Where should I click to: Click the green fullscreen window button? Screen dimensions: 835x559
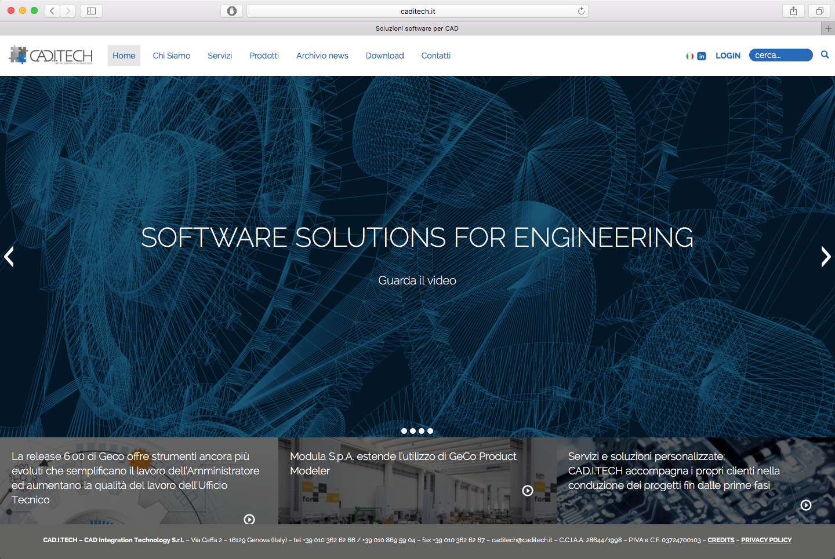[x=34, y=10]
